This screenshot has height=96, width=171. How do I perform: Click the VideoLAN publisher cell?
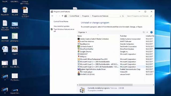point(124,72)
